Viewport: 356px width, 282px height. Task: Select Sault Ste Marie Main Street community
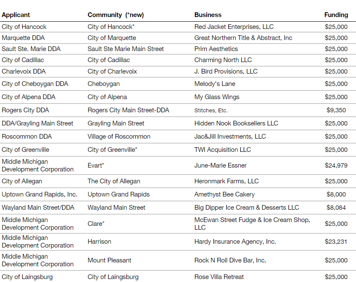click(x=125, y=49)
